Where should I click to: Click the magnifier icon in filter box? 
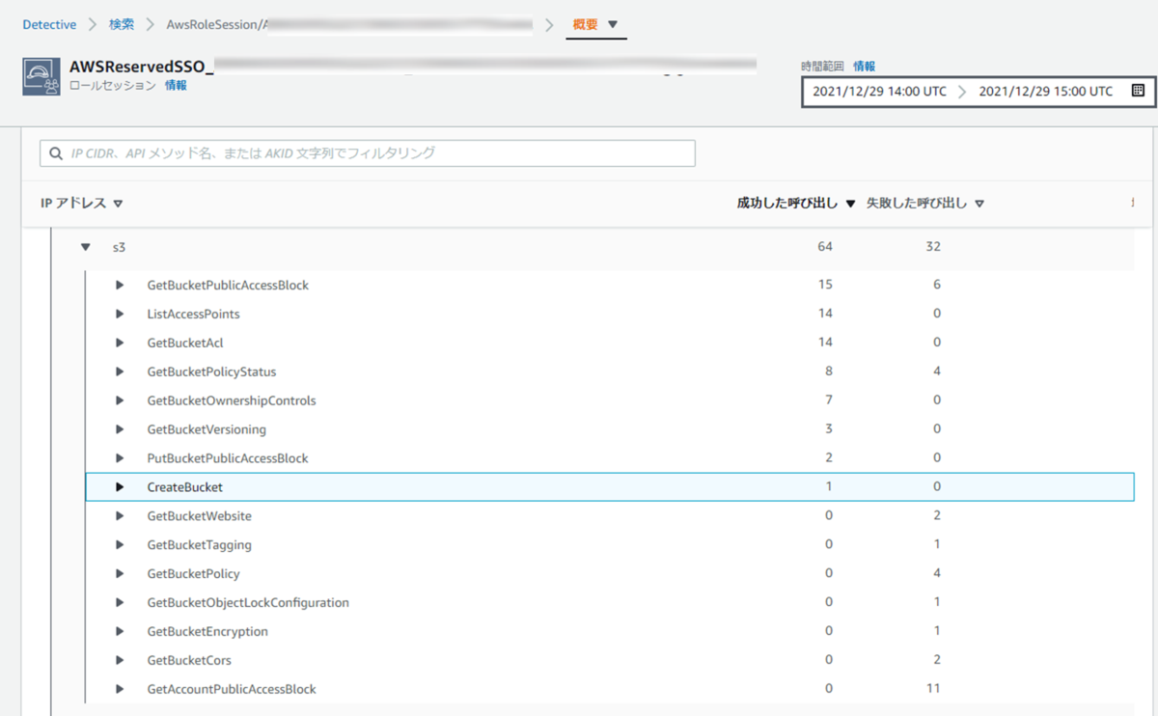click(x=57, y=153)
